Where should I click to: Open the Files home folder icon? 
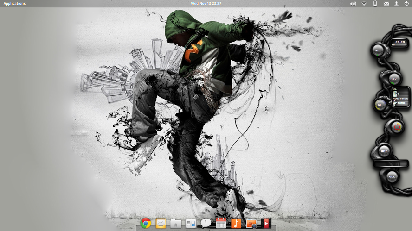point(175,224)
